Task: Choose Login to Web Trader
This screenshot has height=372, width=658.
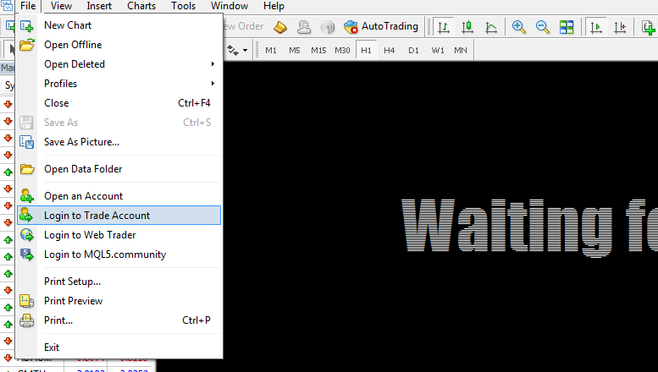Action: [119, 235]
